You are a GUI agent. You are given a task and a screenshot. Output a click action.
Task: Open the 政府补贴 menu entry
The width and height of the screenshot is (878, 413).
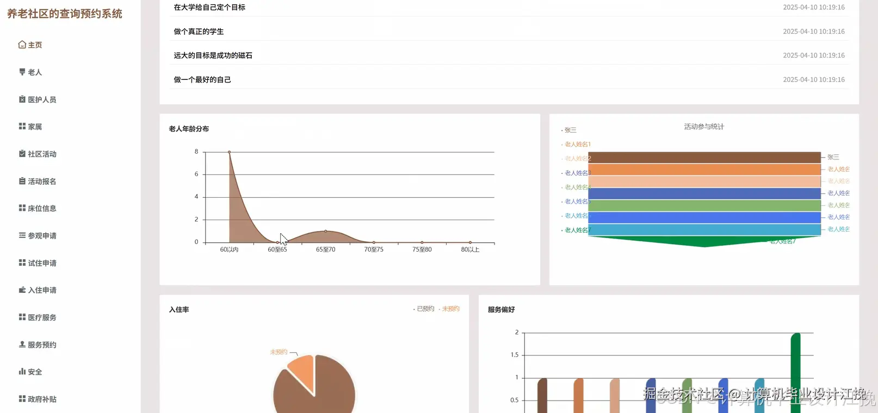point(42,399)
